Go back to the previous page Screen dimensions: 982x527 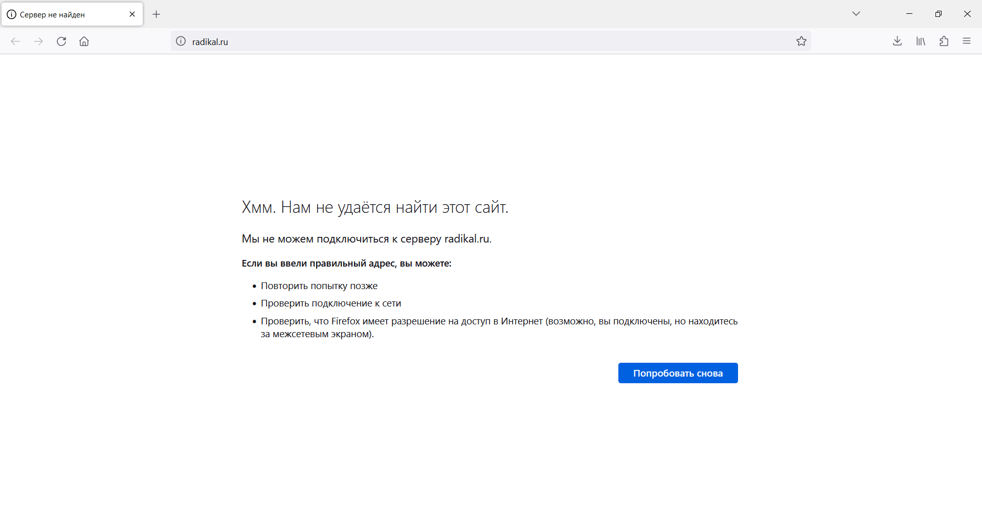tap(15, 41)
